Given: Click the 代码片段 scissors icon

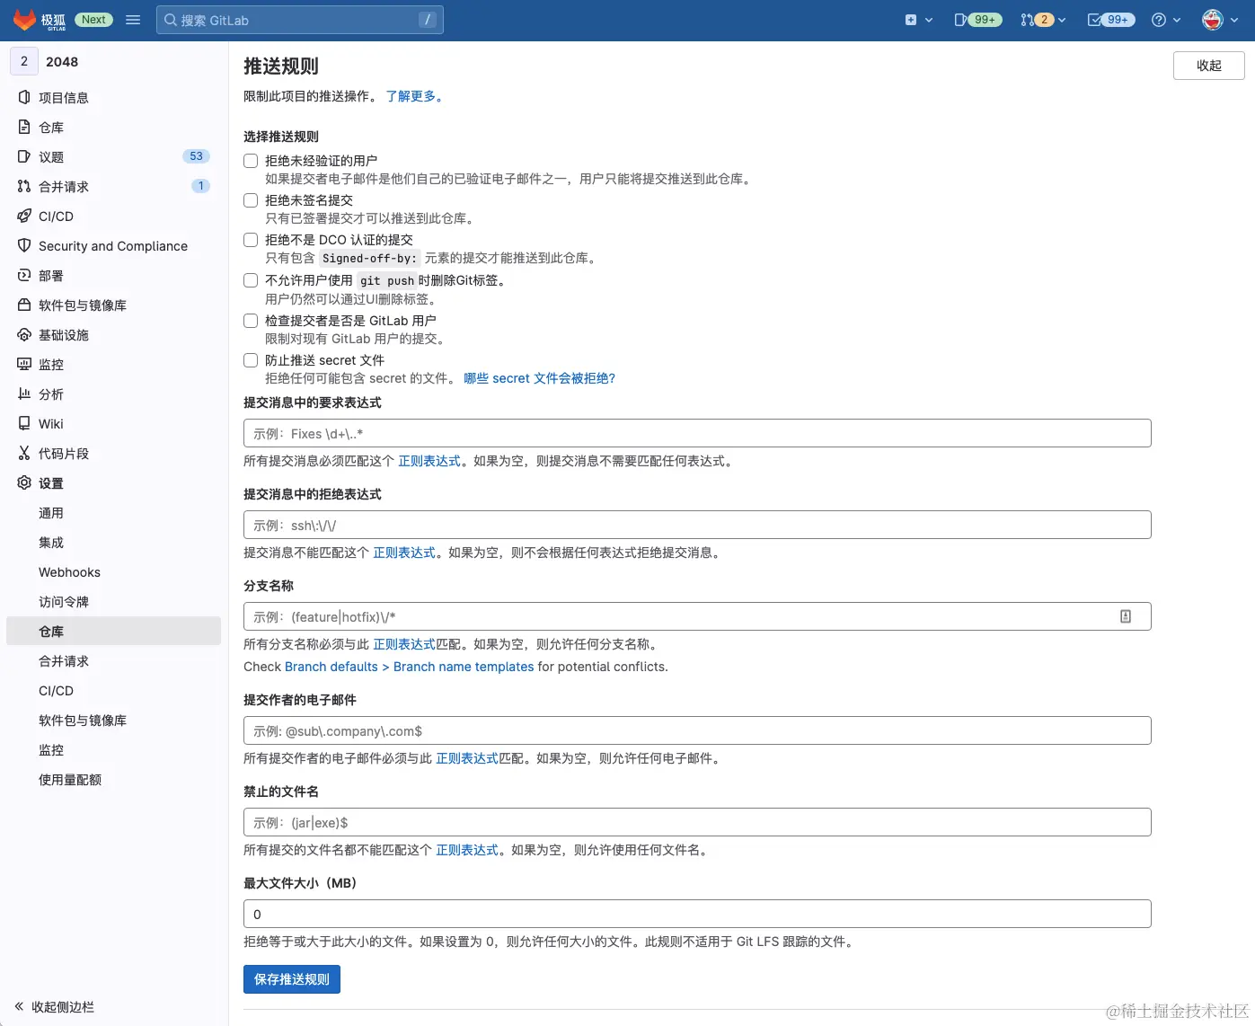Looking at the screenshot, I should click(24, 453).
